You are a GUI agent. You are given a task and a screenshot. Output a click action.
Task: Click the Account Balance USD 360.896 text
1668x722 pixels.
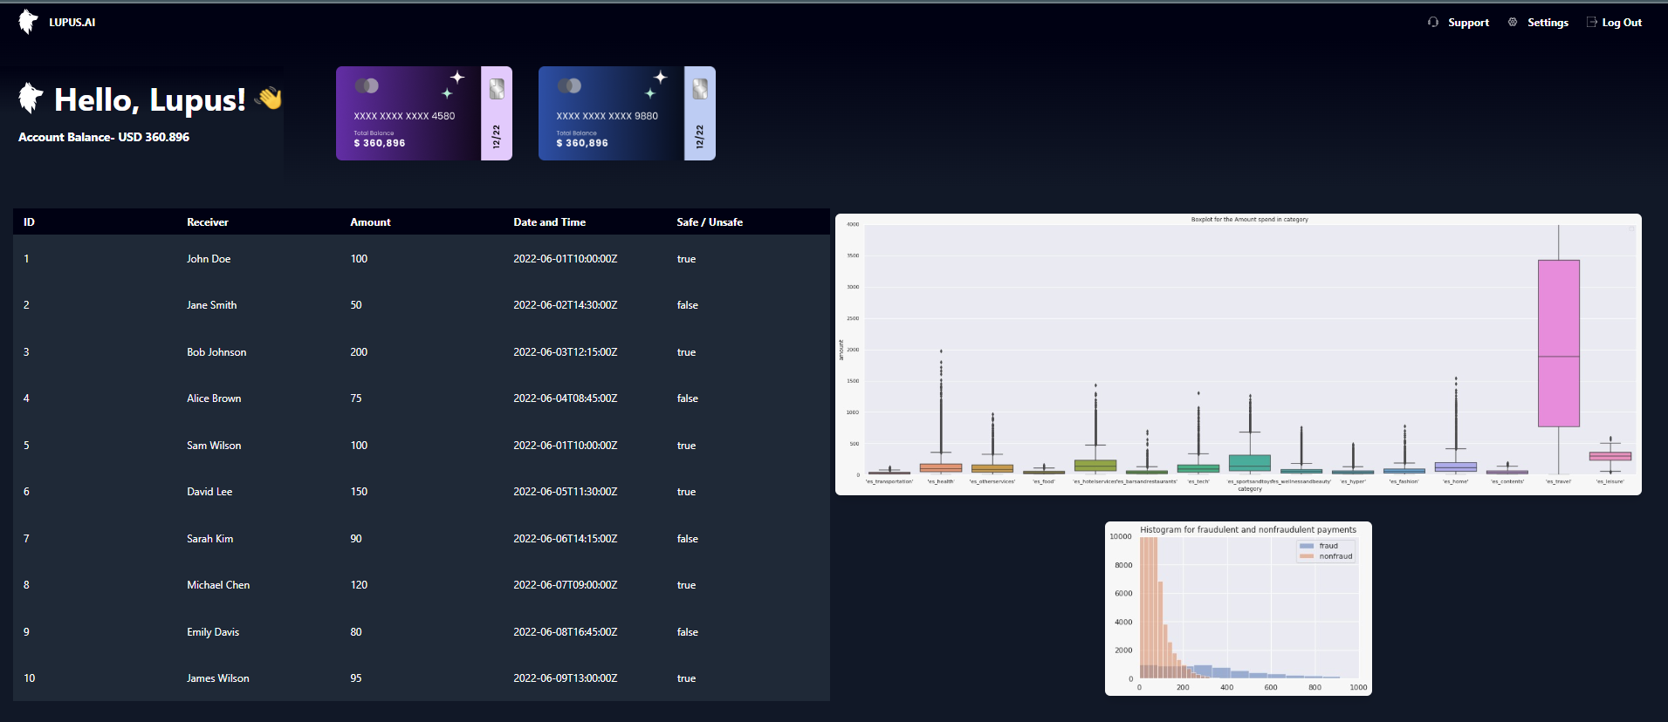tap(104, 137)
